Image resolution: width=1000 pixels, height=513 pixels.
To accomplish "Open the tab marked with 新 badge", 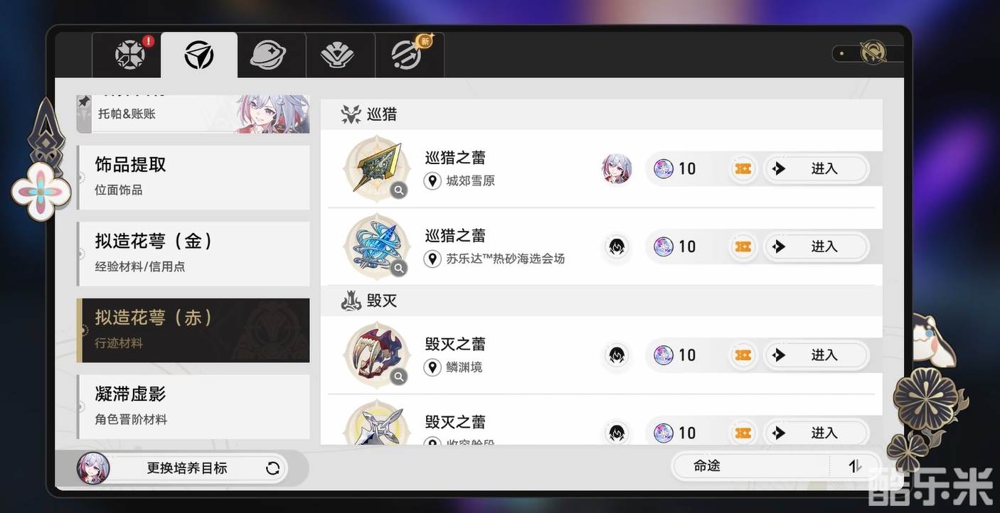I will [x=408, y=55].
